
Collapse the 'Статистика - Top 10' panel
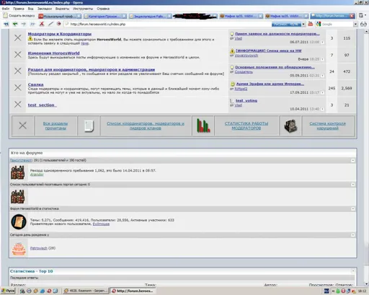[352, 271]
